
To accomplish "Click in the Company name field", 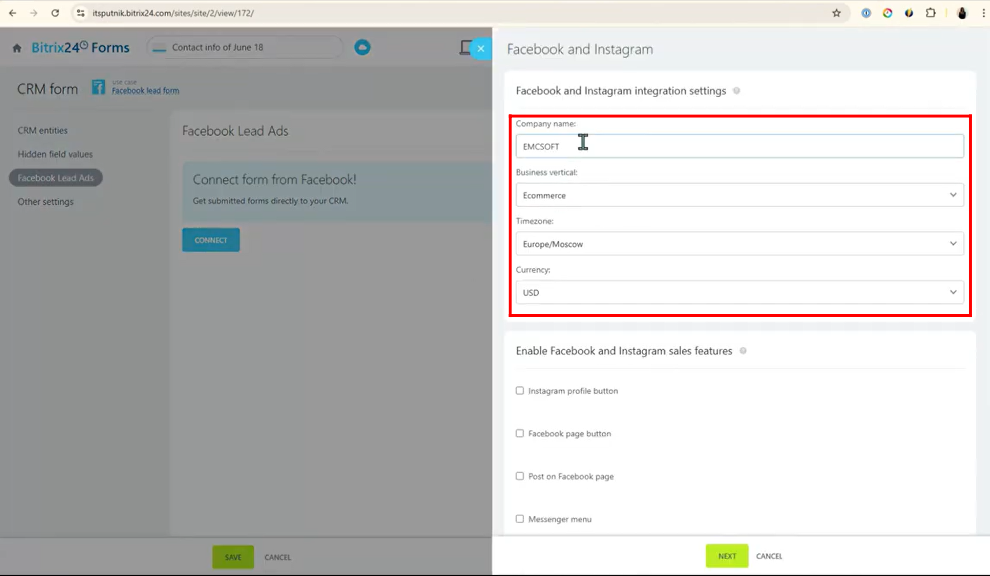I will click(739, 147).
